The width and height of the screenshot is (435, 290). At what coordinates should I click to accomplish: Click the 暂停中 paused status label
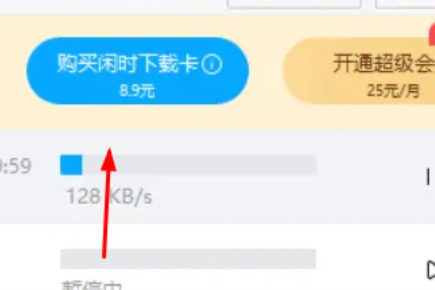(x=91, y=285)
